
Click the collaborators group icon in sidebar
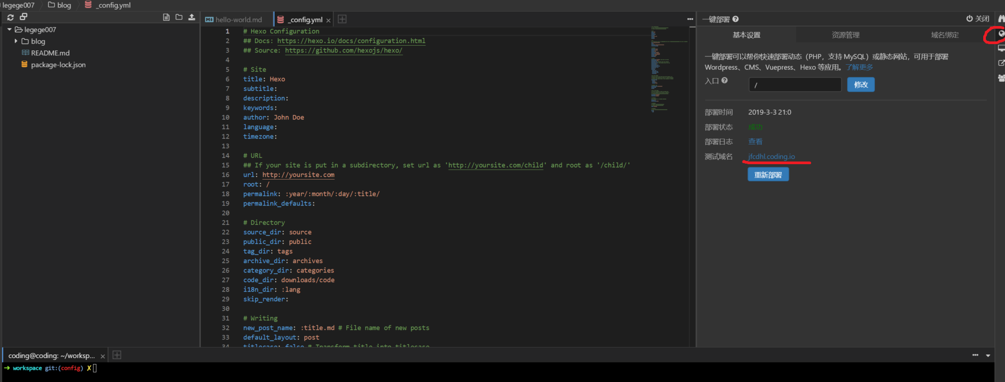(1001, 78)
